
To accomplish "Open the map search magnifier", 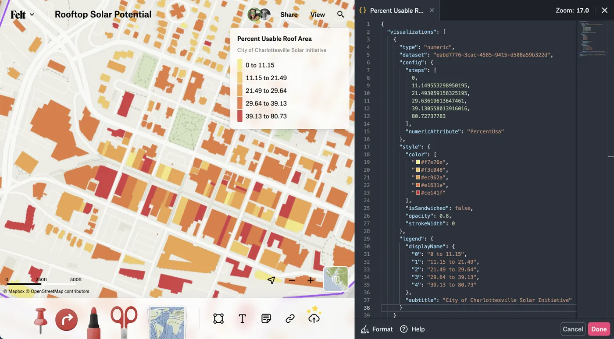I will (x=341, y=14).
